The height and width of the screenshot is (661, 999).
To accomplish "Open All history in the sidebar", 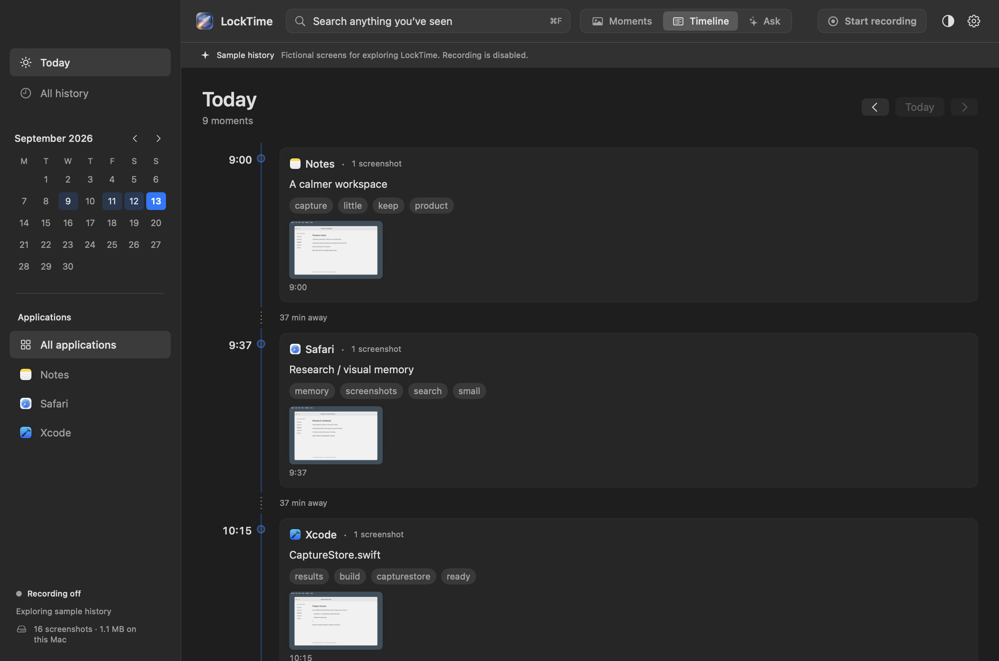I will 90,93.
